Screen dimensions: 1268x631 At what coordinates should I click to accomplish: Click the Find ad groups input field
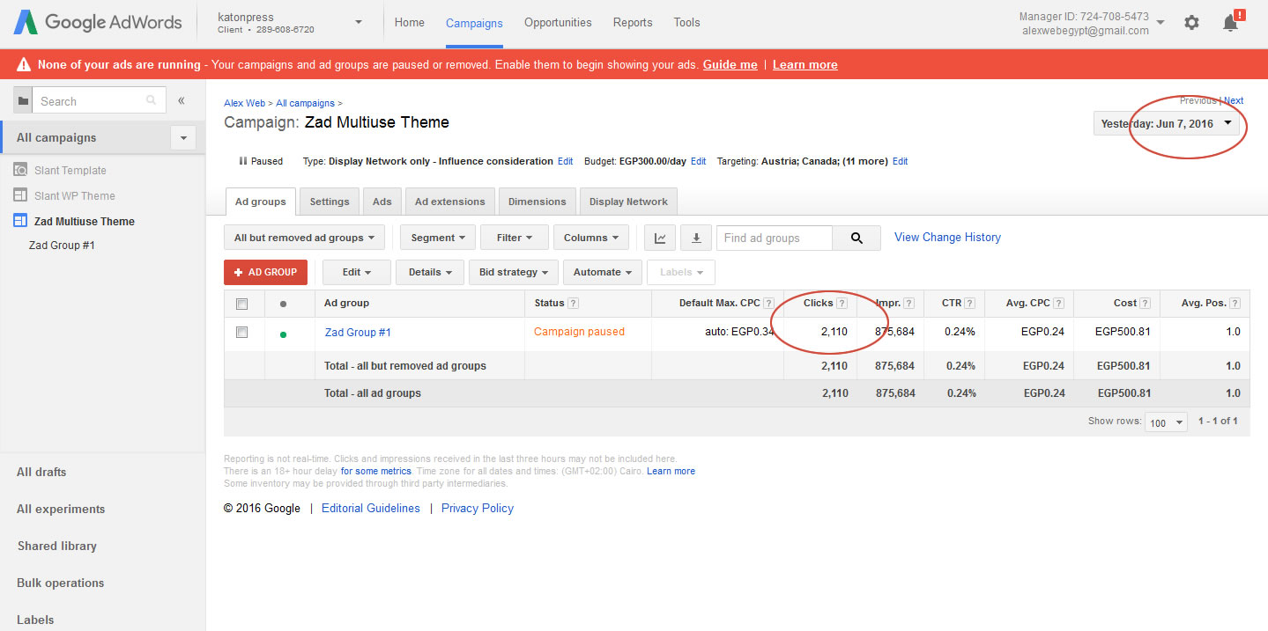coord(774,238)
